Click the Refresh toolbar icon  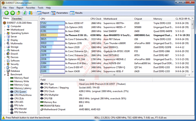coord(24,13)
